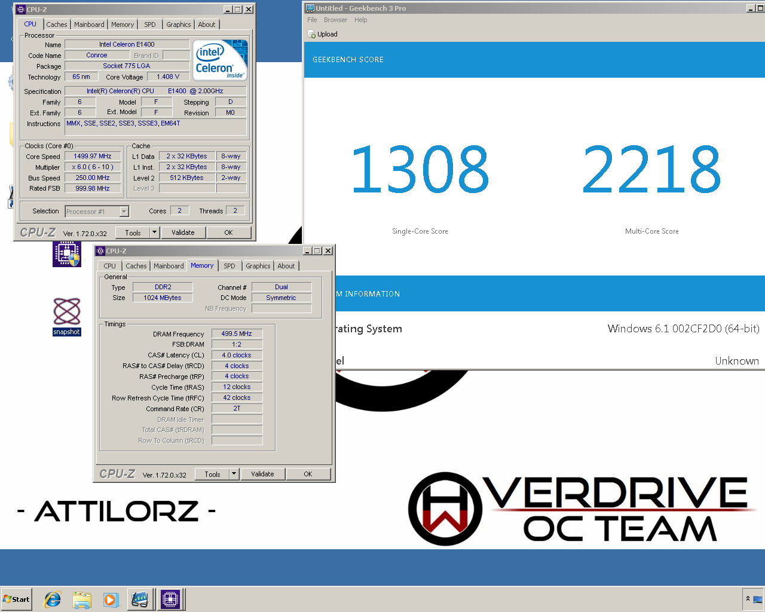Open the Help menu in Geekbench
The width and height of the screenshot is (765, 612).
click(x=360, y=20)
